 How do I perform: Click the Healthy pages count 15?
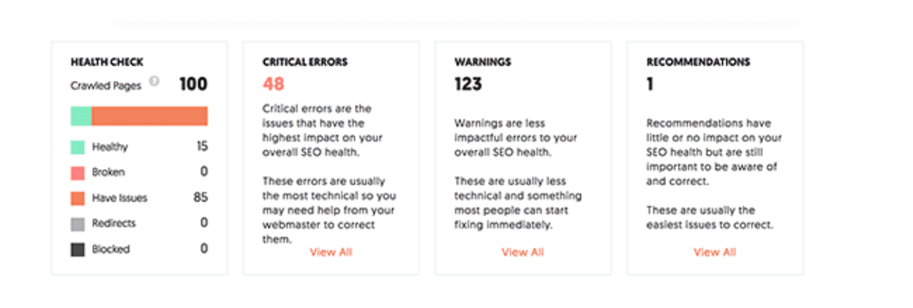click(202, 147)
